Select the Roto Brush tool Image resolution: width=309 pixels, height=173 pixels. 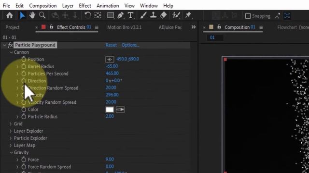coord(176,15)
